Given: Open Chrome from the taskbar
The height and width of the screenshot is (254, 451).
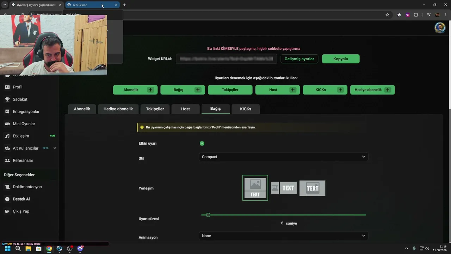Looking at the screenshot, I should 49,249.
